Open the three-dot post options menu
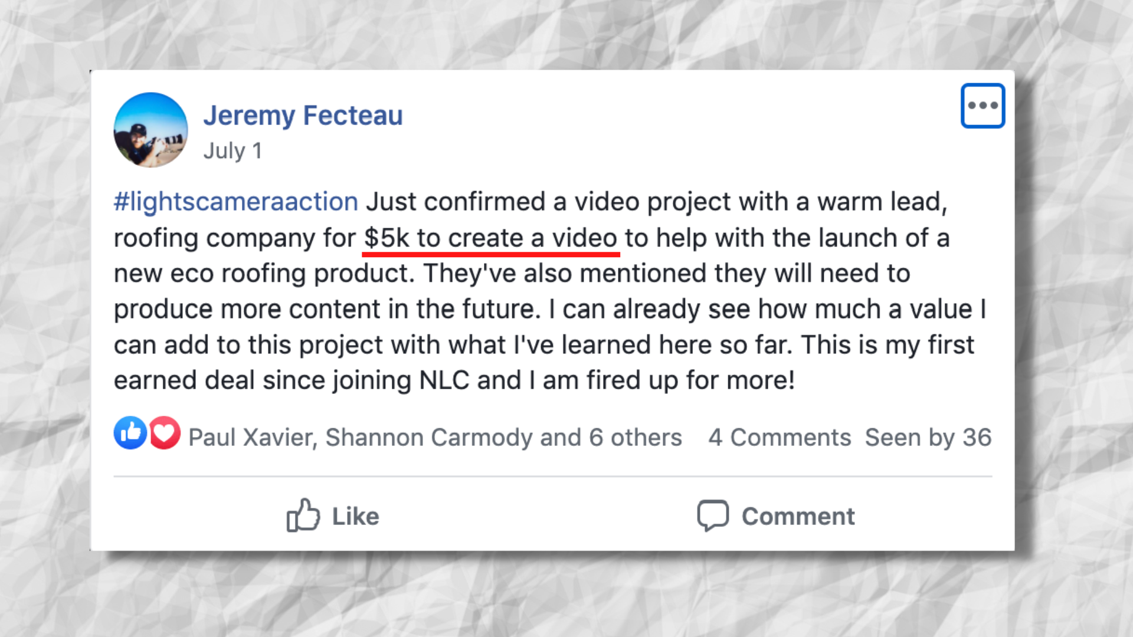This screenshot has height=637, width=1133. (983, 106)
